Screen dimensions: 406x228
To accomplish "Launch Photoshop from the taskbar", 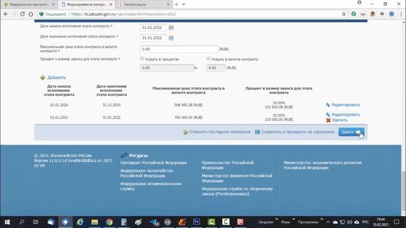I will tap(197, 222).
